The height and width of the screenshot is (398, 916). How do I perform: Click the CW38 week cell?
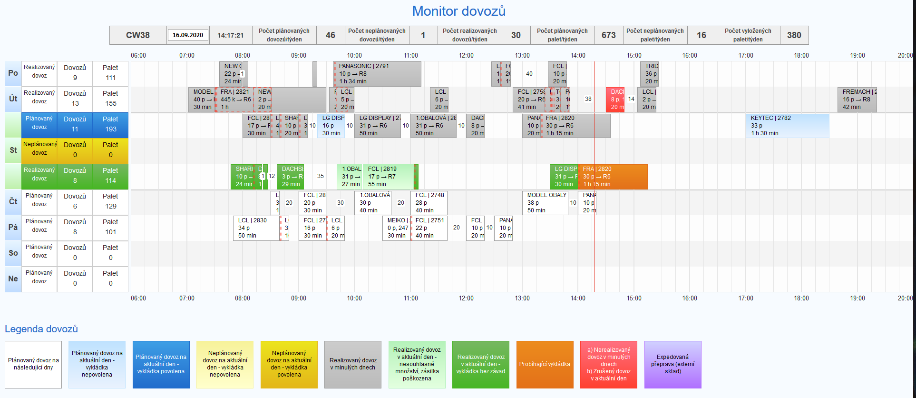(x=138, y=35)
